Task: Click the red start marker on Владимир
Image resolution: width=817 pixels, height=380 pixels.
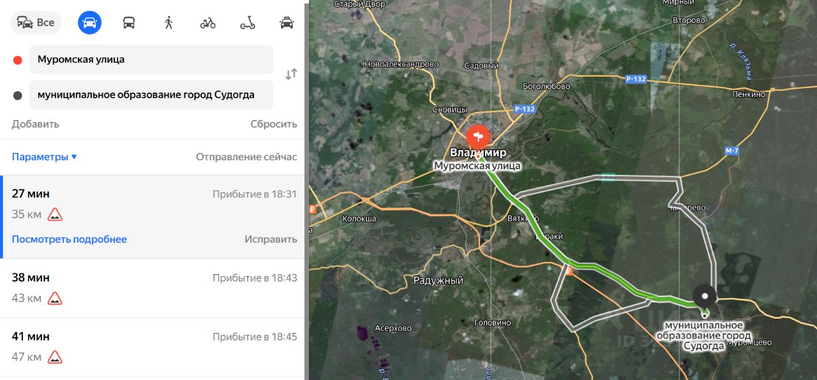Action: click(477, 137)
